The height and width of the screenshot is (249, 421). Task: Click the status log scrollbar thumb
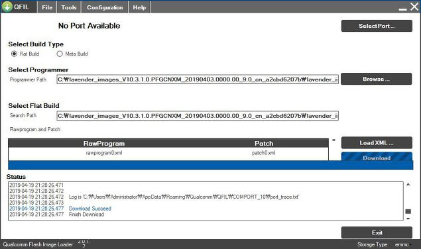click(408, 211)
